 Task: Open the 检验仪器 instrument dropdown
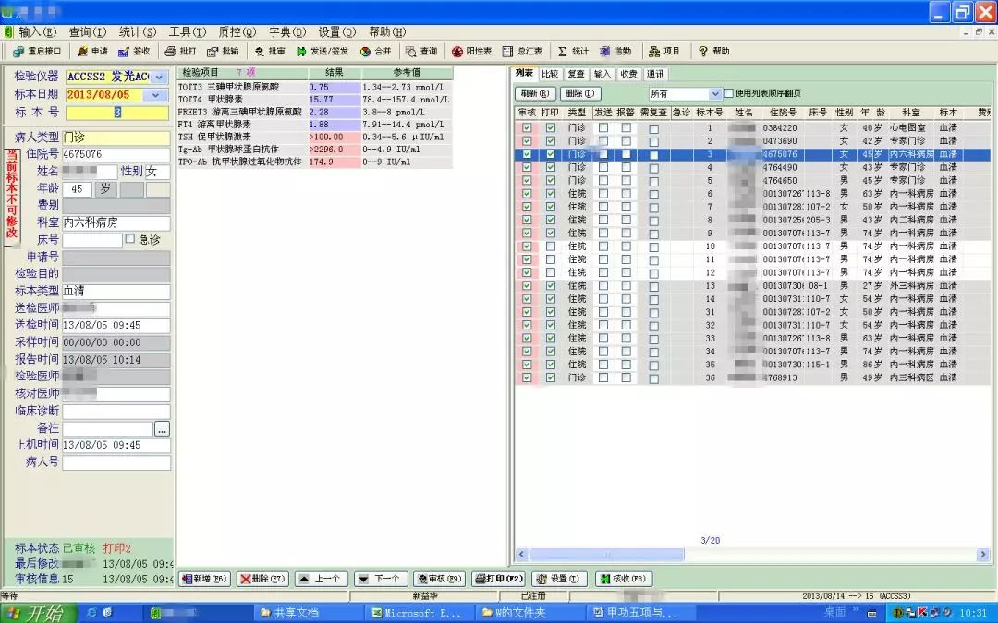(159, 77)
